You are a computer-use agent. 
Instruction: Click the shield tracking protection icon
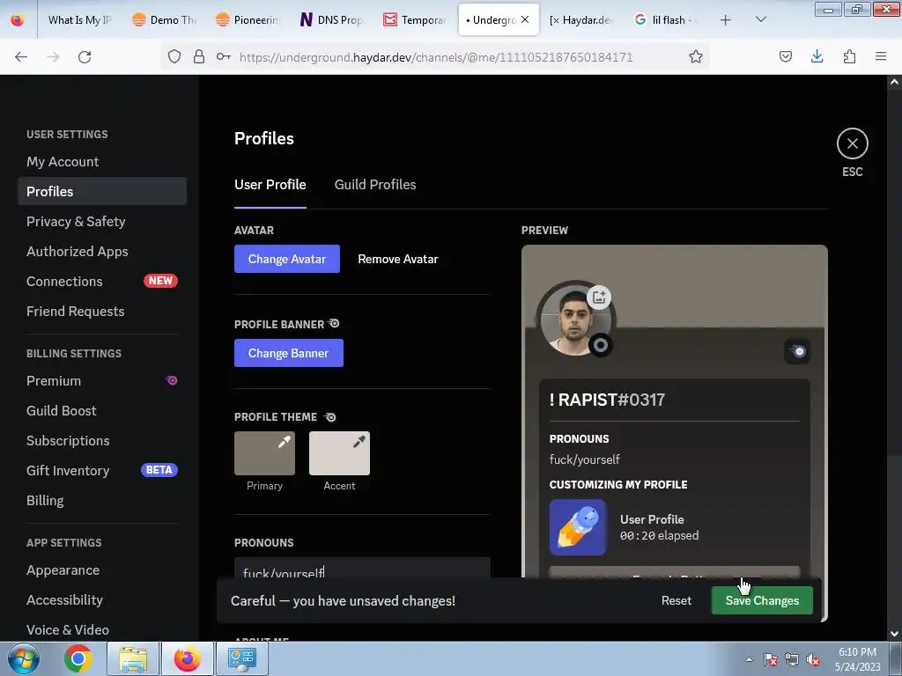(174, 56)
